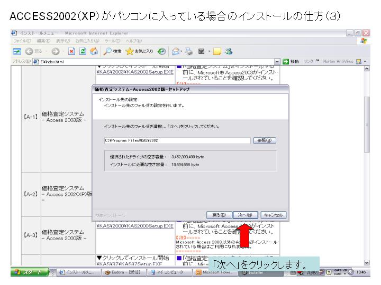
Task: Click the Refresh page icon
Action: click(83, 51)
